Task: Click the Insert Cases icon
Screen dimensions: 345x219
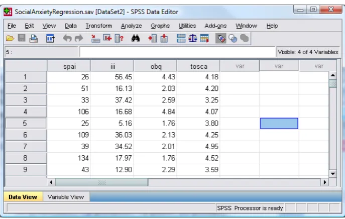Action: click(153, 39)
